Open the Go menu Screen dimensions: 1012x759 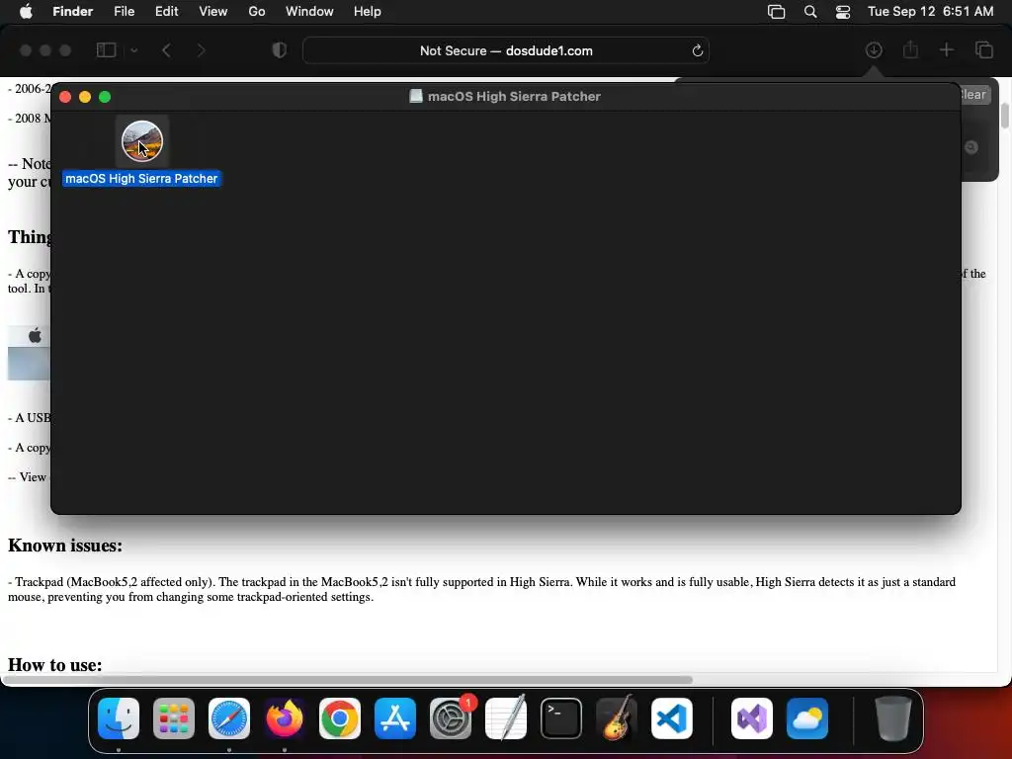click(257, 12)
